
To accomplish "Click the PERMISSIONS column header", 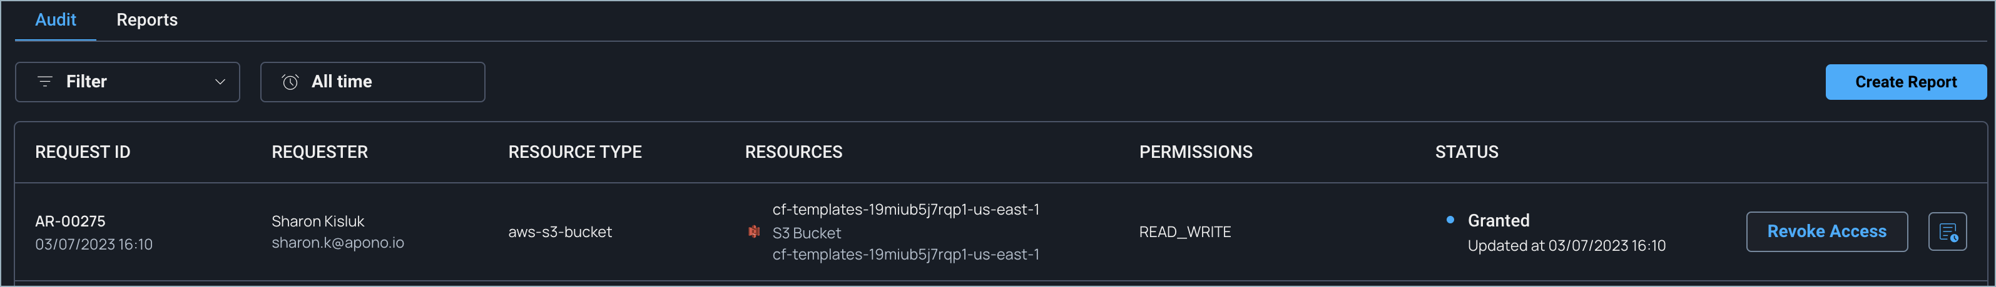I will (1195, 152).
